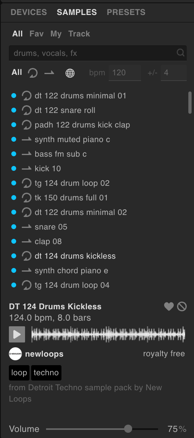
Task: Play the DT 124 Drums Kickless preview
Action: [x=17, y=334]
